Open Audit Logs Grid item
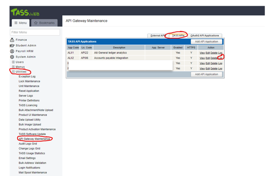 (x=28, y=144)
